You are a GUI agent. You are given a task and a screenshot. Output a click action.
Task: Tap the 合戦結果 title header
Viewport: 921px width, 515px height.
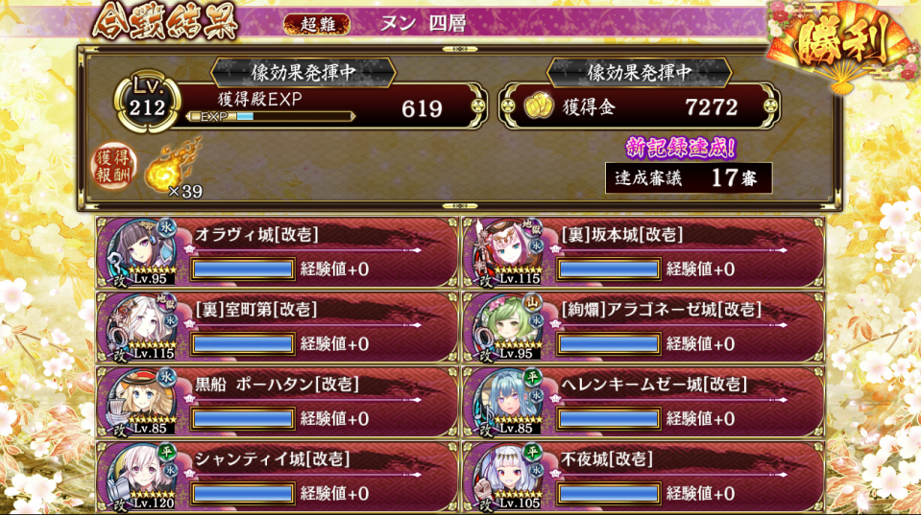[x=165, y=22]
